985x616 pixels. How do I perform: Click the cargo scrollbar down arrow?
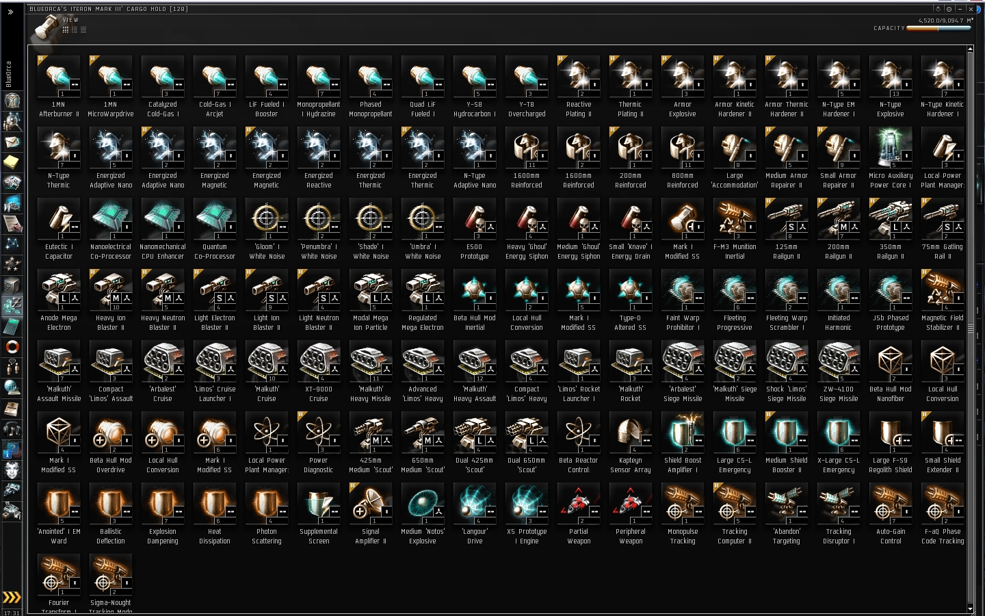pyautogui.click(x=970, y=609)
